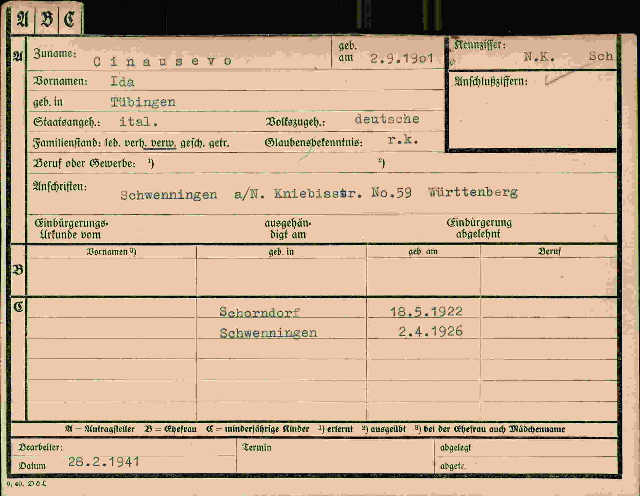640x496 pixels.
Task: Click the 'Datum' label
Action: coord(32,466)
